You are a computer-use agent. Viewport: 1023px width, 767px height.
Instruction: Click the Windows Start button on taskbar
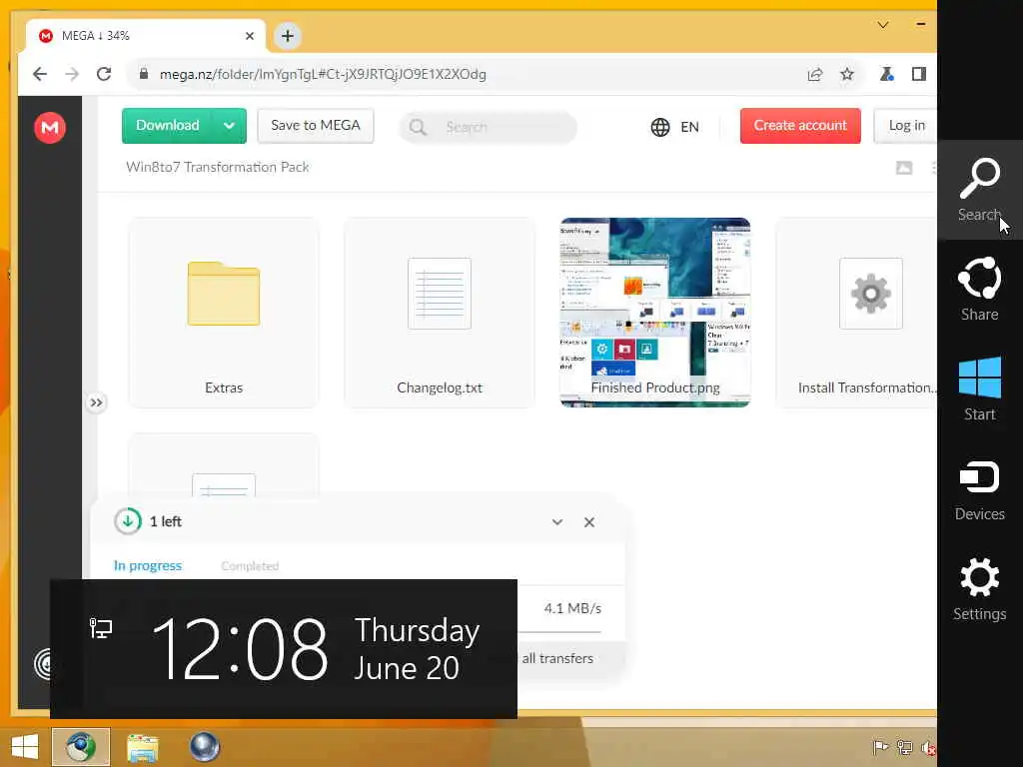coord(25,747)
